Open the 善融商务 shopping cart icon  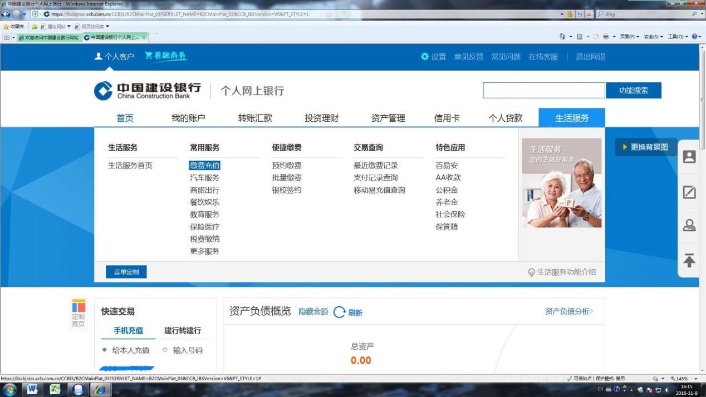149,56
